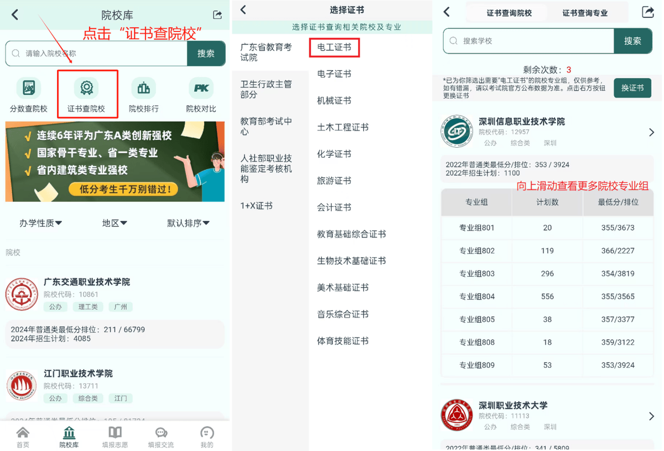Open 填报交流 chat in bottom navigation
The height and width of the screenshot is (451, 664).
161,437
